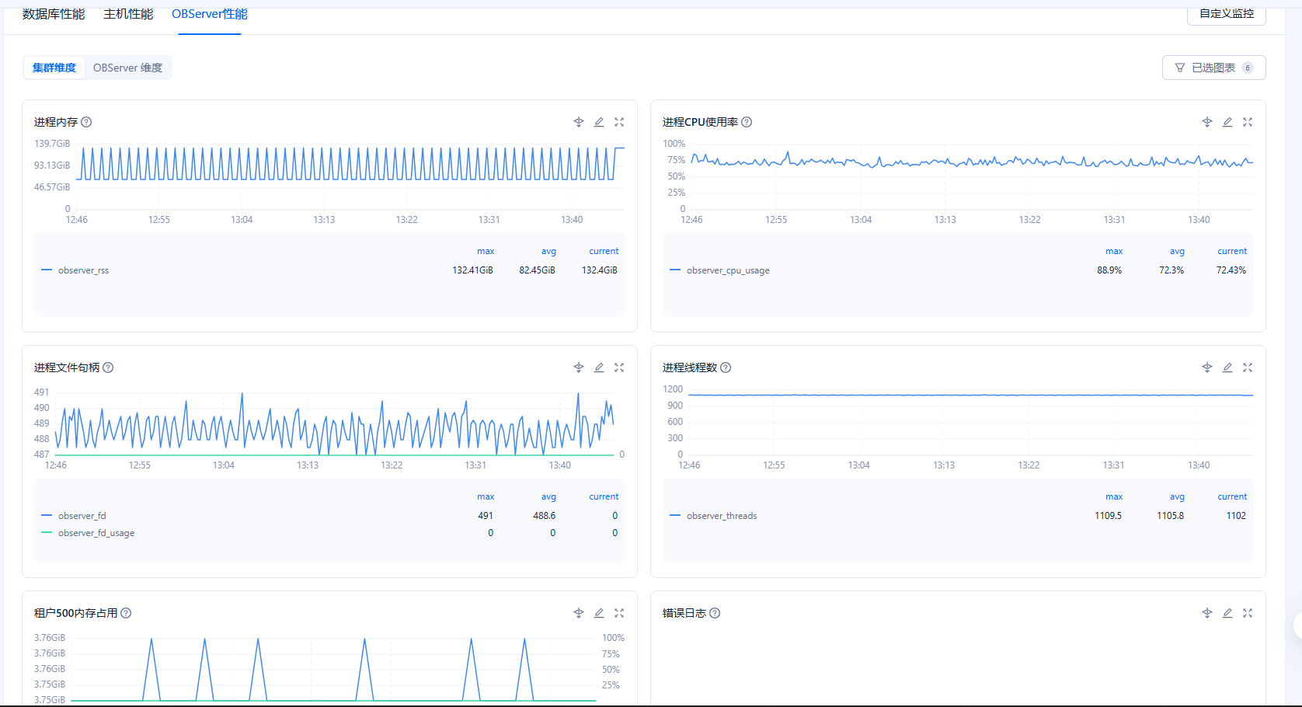
Task: Toggle observer_rss series in legend
Action: pos(83,270)
